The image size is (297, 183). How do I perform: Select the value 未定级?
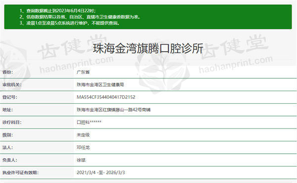click(83, 135)
